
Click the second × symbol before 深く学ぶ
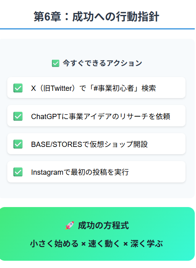click(x=125, y=244)
